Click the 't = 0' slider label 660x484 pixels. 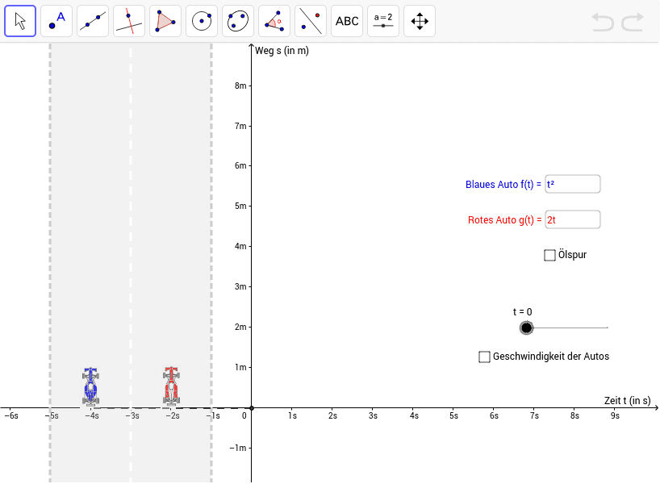(522, 312)
